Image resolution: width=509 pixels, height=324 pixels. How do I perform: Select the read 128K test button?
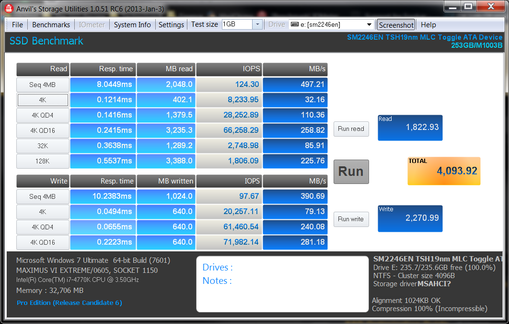click(42, 161)
